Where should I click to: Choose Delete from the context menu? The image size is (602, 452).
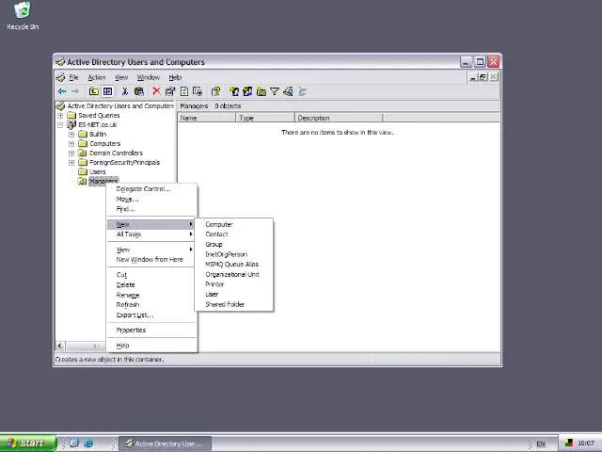[151, 284]
